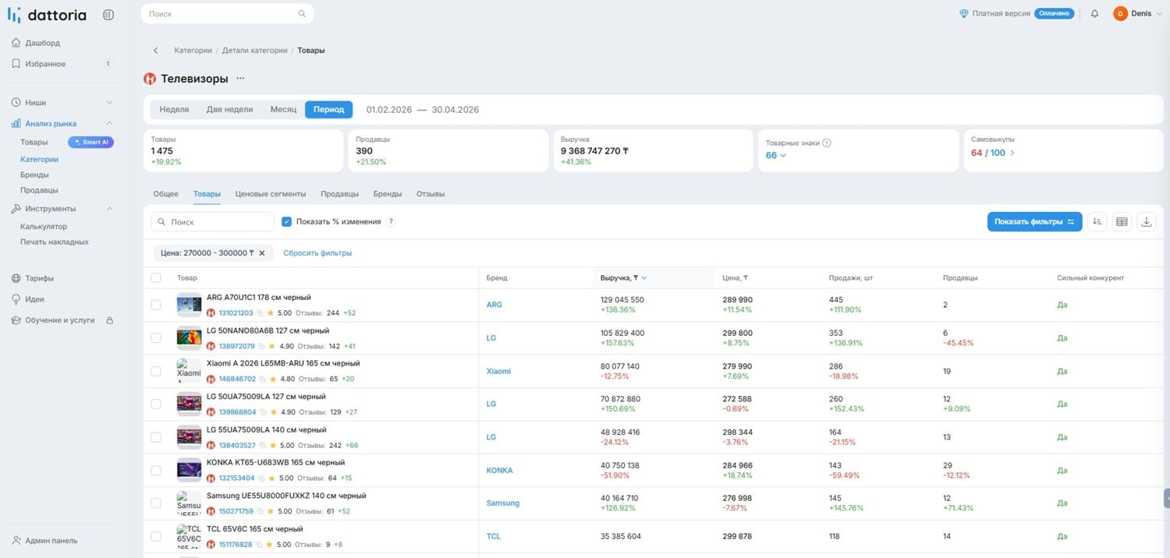Open the three-dot menu next to Телевизоры

tap(240, 79)
